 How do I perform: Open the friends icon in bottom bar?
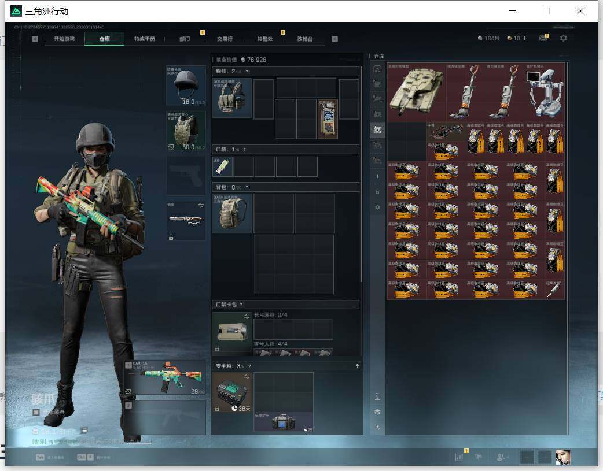coord(501,457)
